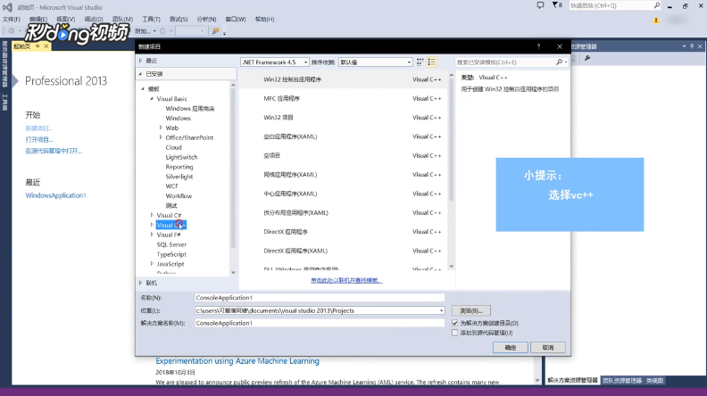This screenshot has width=707, height=396.
Task: Select TypeScript in template tree
Action: pos(171,254)
